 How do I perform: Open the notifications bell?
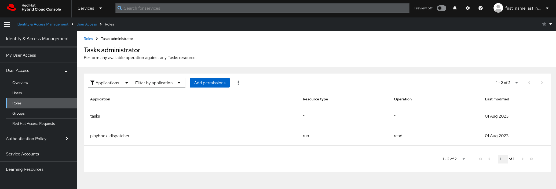pos(455,8)
